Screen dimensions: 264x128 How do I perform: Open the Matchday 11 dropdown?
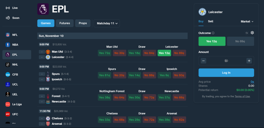click(107, 23)
